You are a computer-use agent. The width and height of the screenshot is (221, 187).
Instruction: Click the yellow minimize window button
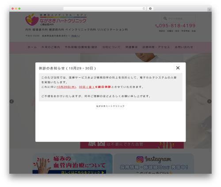pyautogui.click(x=16, y=8)
